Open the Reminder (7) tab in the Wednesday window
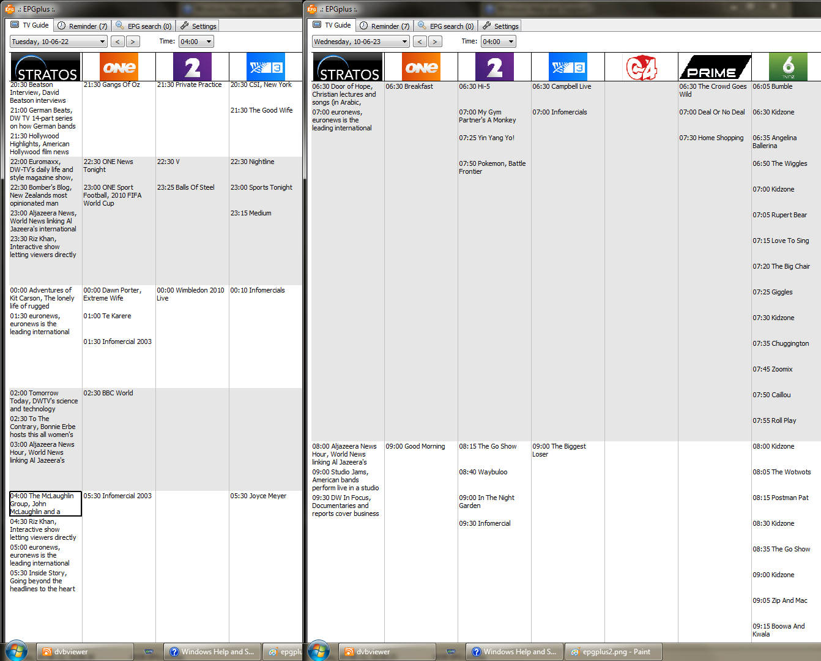The image size is (821, 661). pos(385,26)
